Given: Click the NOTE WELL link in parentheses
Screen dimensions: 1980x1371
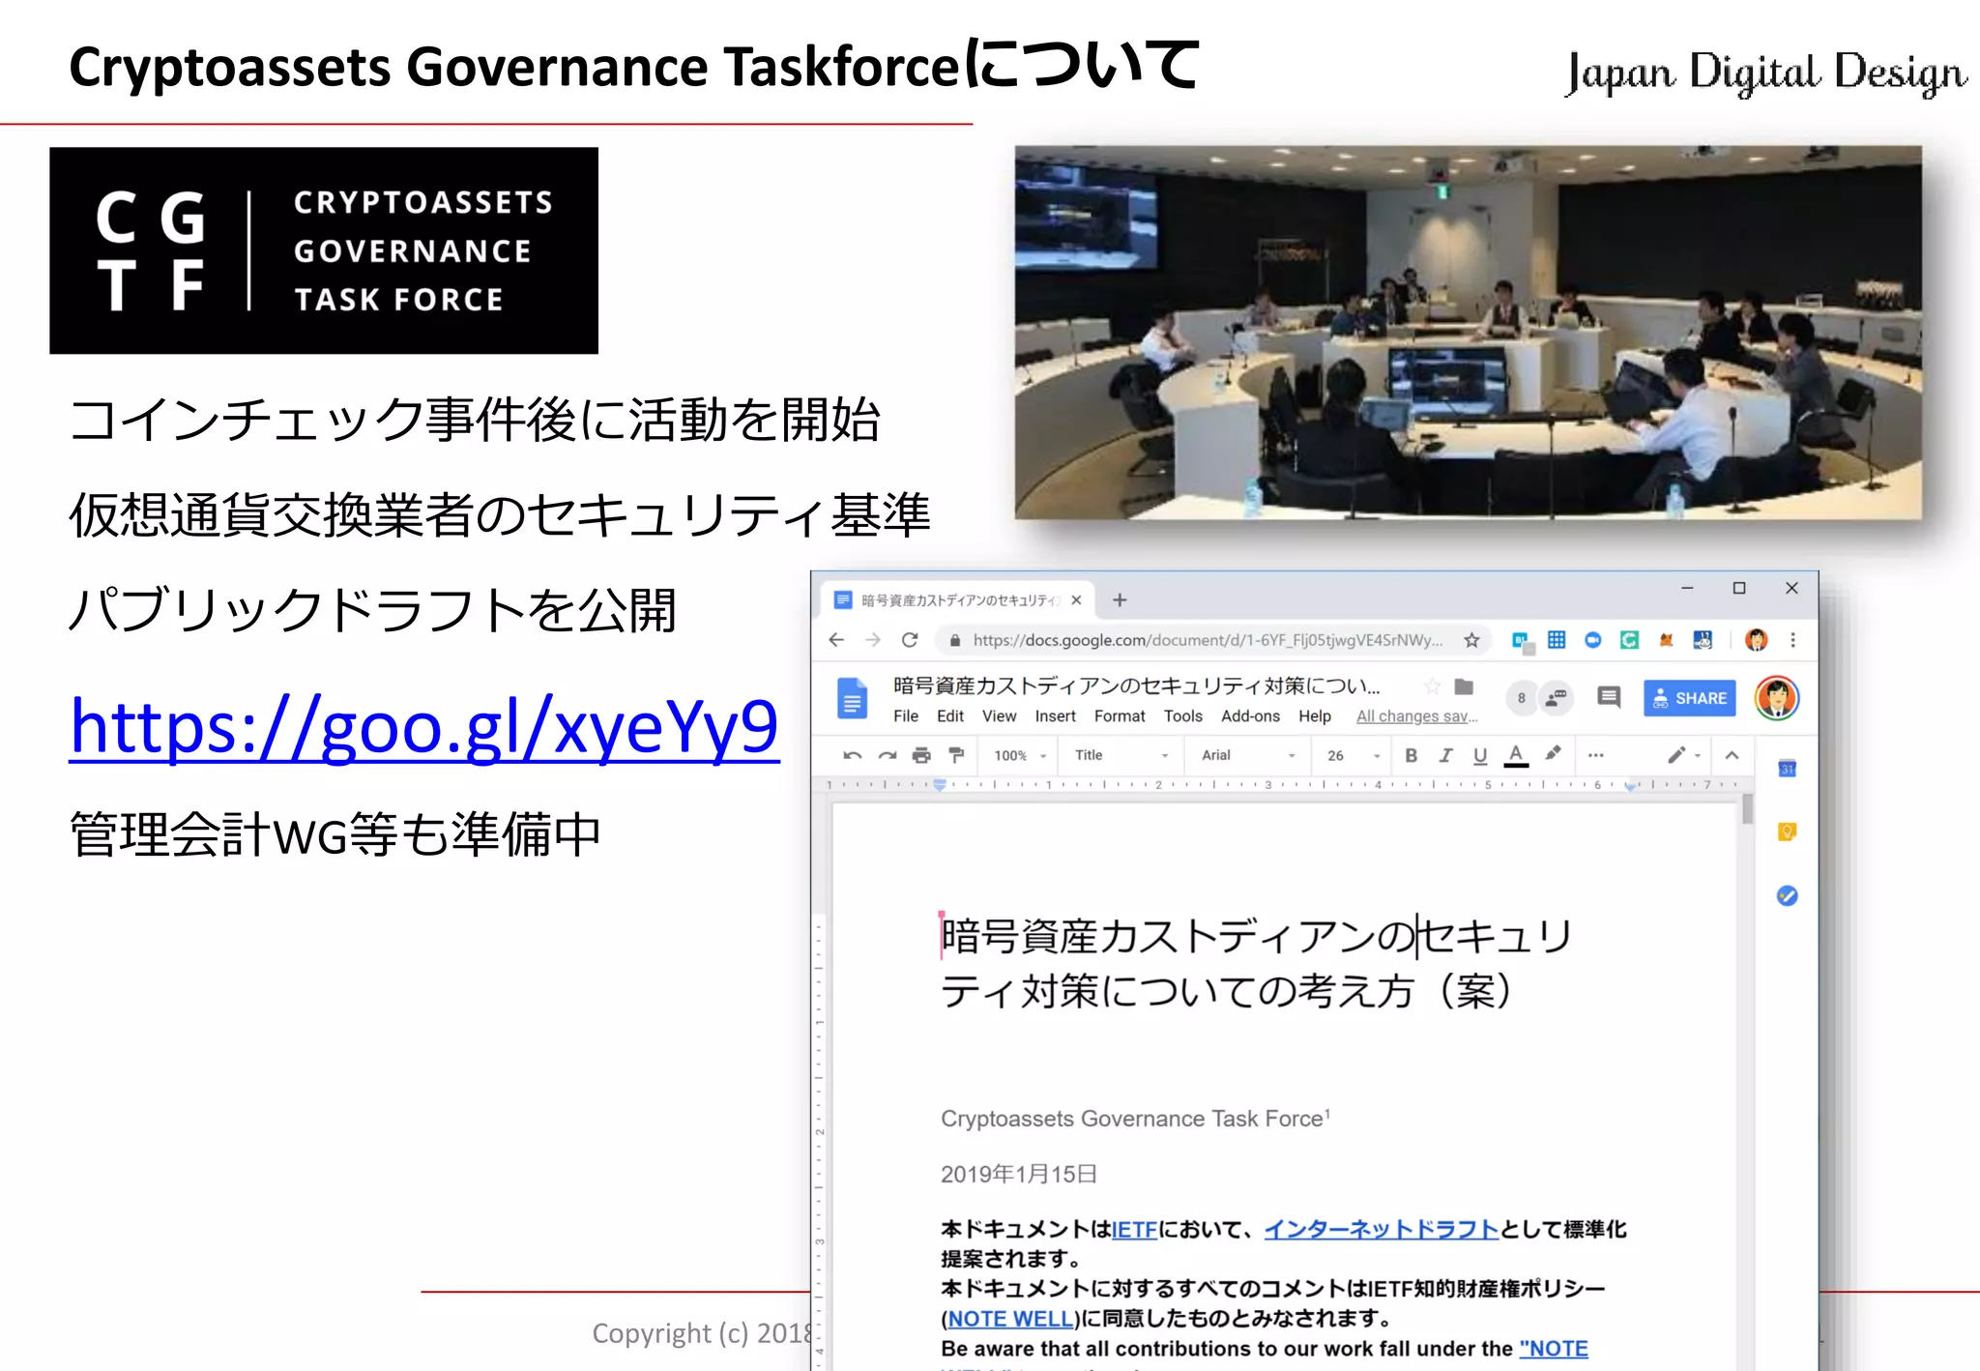Looking at the screenshot, I should pyautogui.click(x=1010, y=1319).
